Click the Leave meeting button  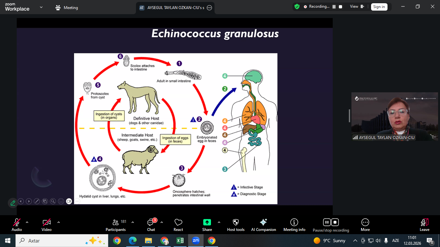point(424,225)
